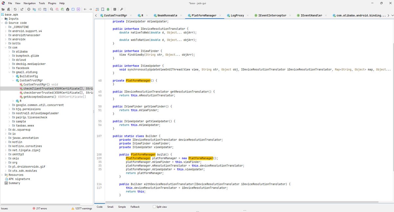Navigate back with left arrow icon
The width and height of the screenshot is (394, 212).
tap(85, 9)
